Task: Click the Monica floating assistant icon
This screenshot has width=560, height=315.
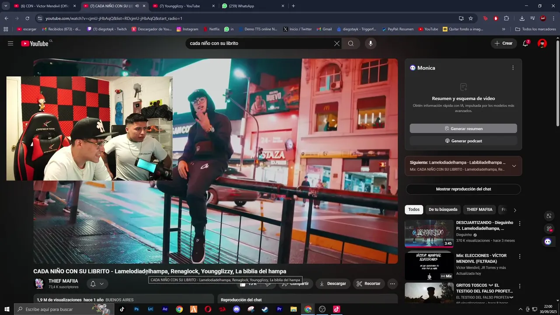Action: [548, 241]
